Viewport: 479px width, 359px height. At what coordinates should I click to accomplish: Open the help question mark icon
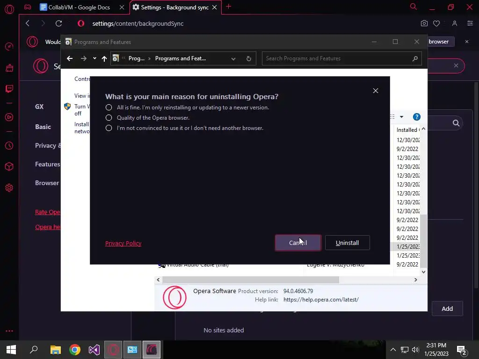417,117
